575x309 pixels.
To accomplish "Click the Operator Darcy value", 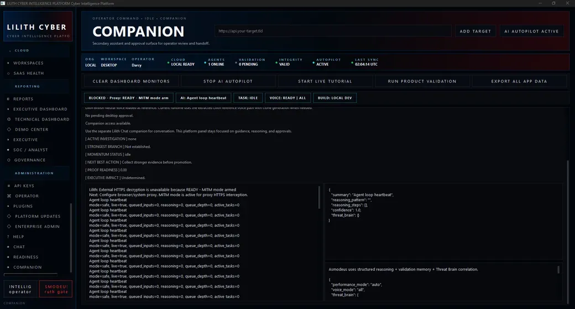I will [x=137, y=65].
